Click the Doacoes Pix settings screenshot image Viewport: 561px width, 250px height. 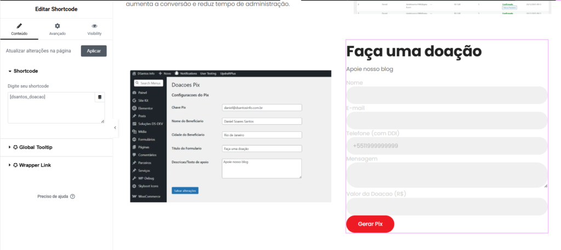(231, 136)
